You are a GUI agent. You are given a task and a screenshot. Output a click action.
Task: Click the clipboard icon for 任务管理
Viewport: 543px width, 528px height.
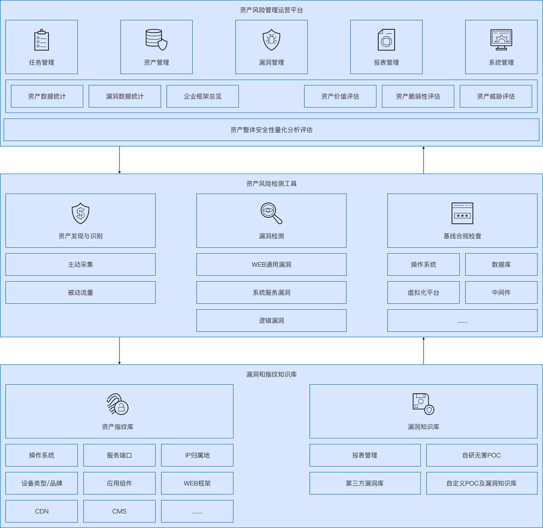coord(42,40)
